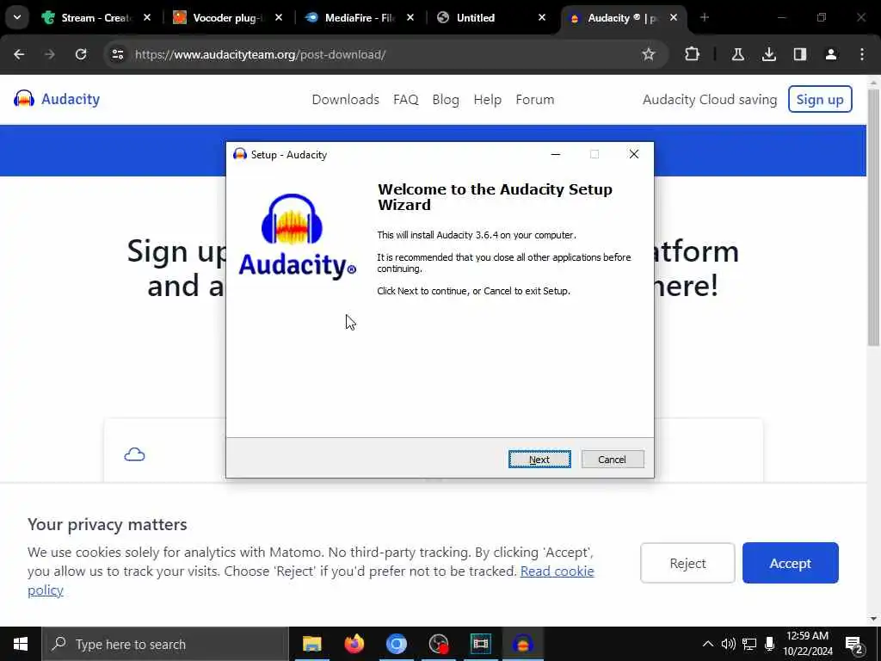Accept analytics cookies
This screenshot has width=881, height=661.
pyautogui.click(x=790, y=563)
